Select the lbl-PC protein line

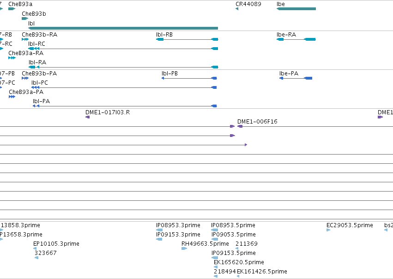(x=124, y=87)
